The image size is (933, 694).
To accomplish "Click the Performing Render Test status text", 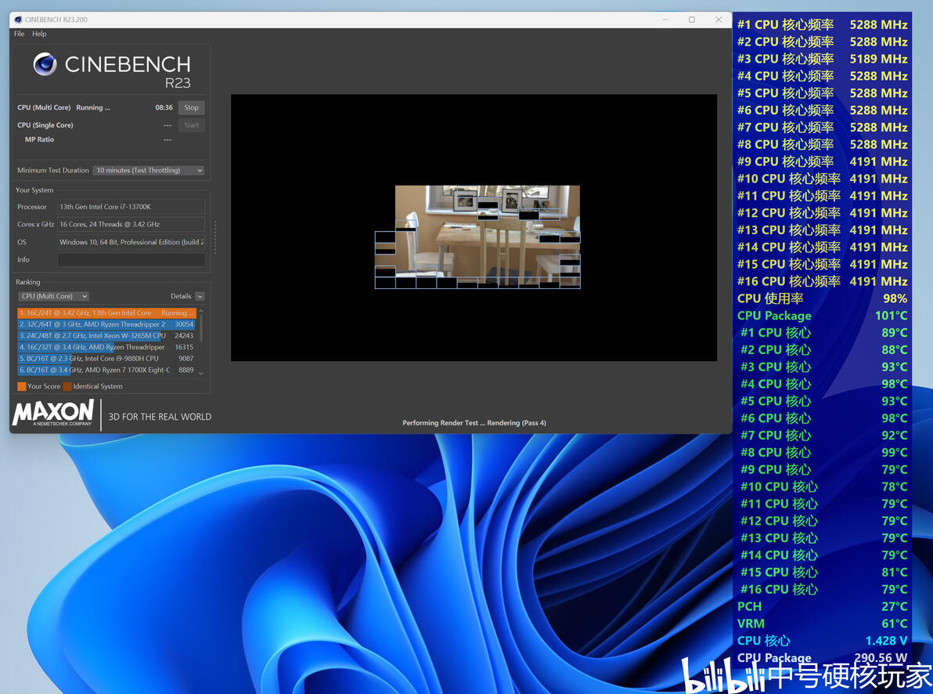I will (474, 423).
